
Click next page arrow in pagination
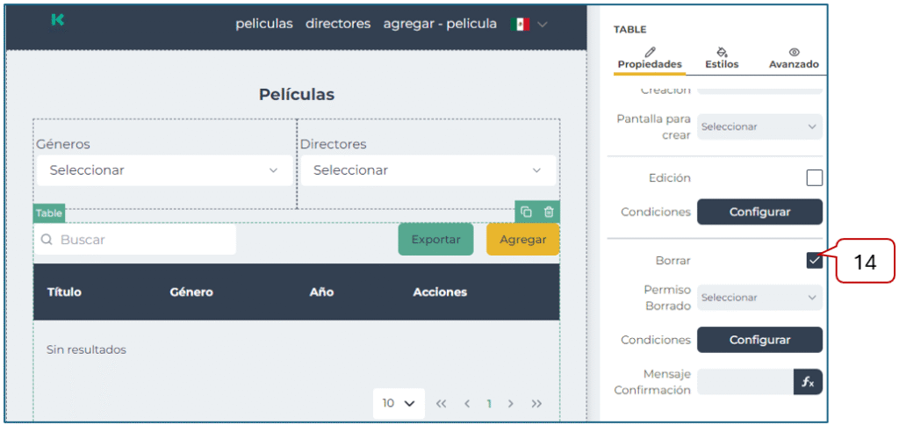click(511, 404)
